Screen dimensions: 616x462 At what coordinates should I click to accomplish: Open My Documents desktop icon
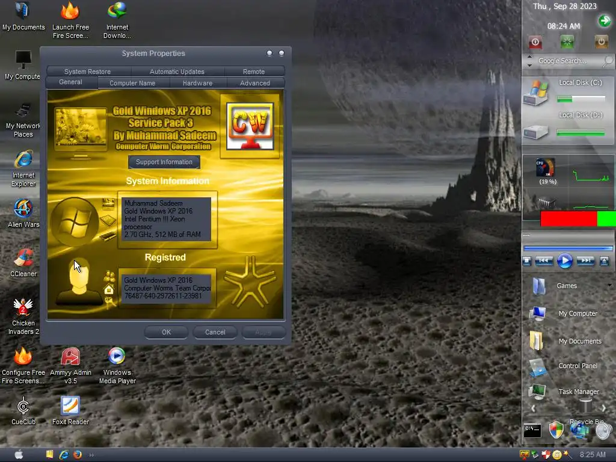(23, 16)
